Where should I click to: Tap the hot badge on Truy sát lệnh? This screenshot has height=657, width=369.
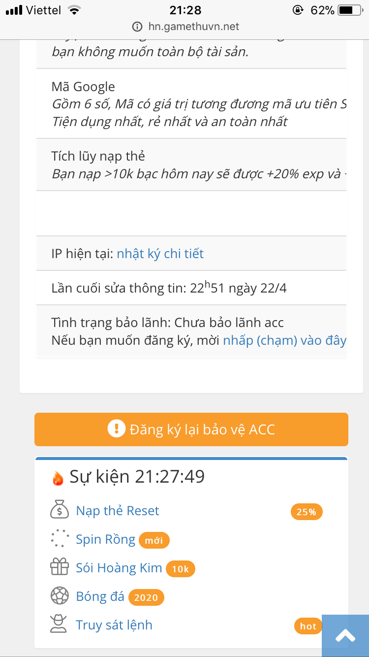308,626
